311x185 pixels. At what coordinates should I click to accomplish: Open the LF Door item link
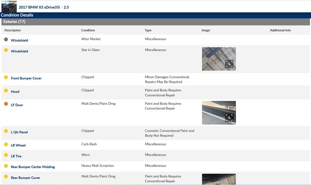point(17,105)
